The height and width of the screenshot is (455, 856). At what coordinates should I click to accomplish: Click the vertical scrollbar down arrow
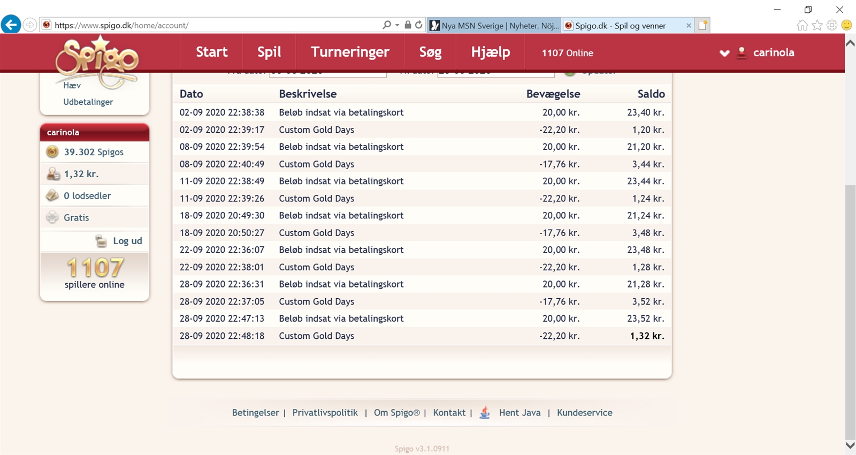(x=850, y=445)
